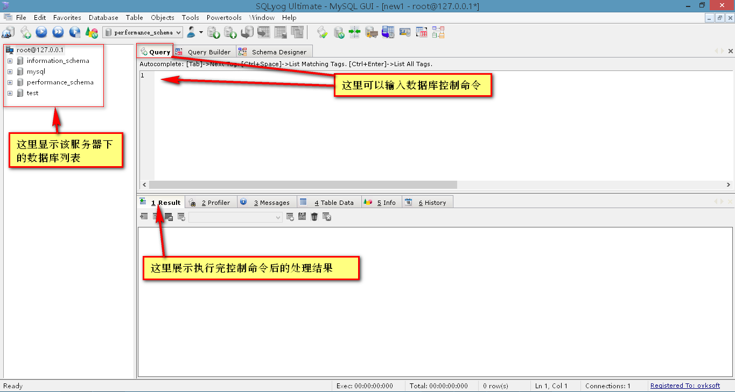Image resolution: width=735 pixels, height=392 pixels.
Task: Open the Table menu
Action: [135, 18]
